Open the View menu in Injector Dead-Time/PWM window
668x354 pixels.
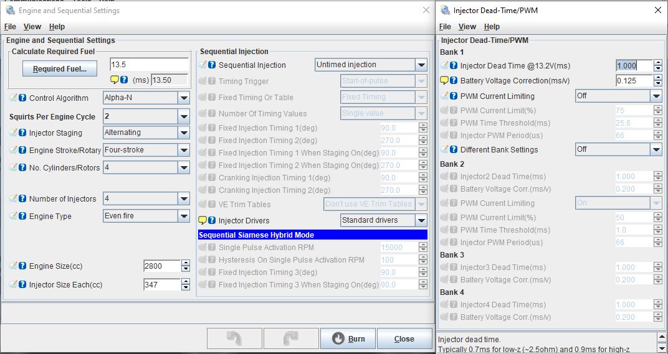click(467, 27)
